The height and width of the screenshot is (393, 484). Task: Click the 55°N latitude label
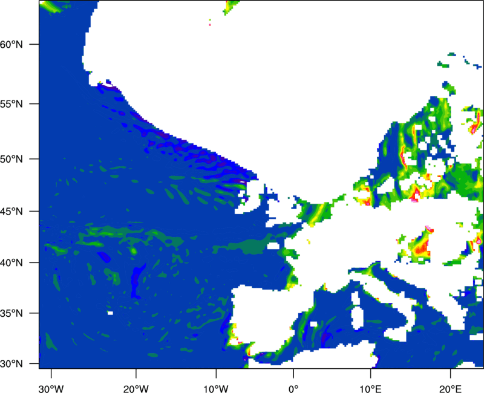click(x=11, y=104)
